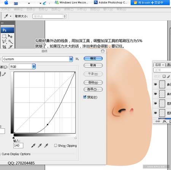Screen dimensions: 171x170
Task: Confirm curves with the 确定 button
Action: click(x=93, y=59)
